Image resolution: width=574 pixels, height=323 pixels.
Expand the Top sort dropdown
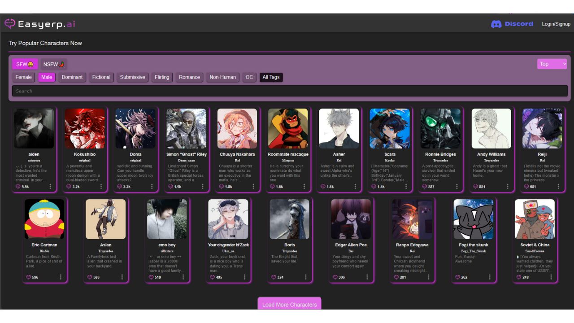click(552, 64)
